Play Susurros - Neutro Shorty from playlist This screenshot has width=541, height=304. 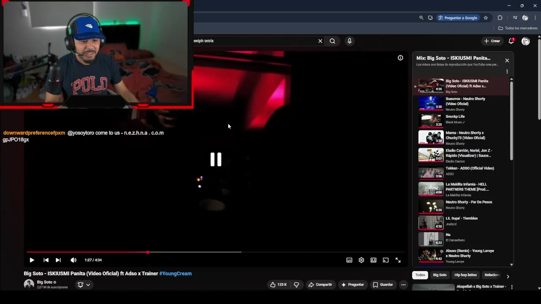[462, 103]
